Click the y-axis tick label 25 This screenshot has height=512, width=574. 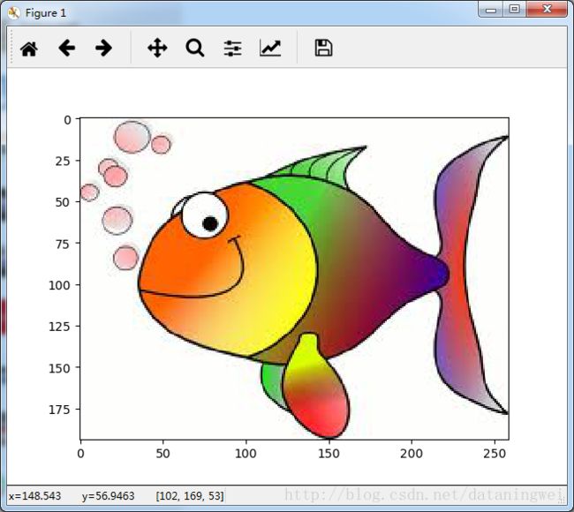click(63, 161)
